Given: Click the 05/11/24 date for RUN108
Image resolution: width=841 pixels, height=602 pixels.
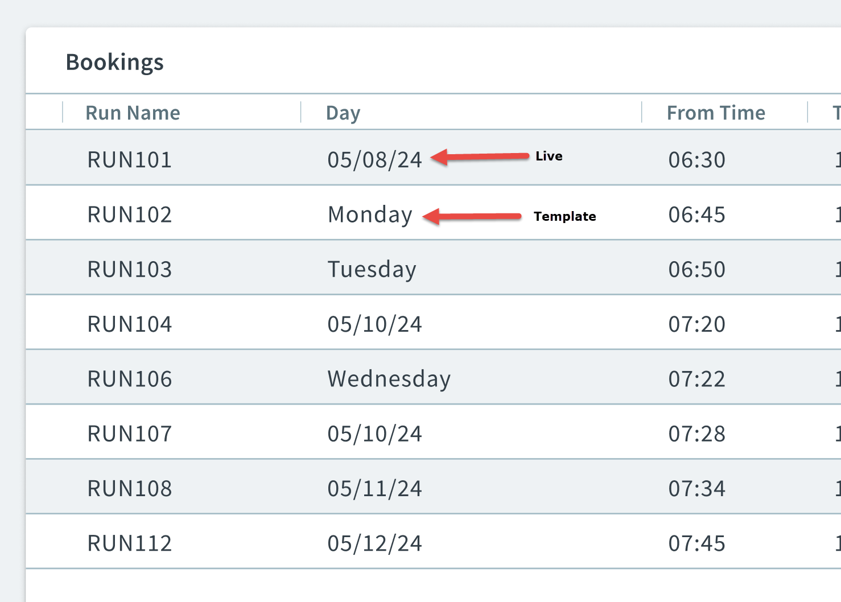Looking at the screenshot, I should point(374,488).
